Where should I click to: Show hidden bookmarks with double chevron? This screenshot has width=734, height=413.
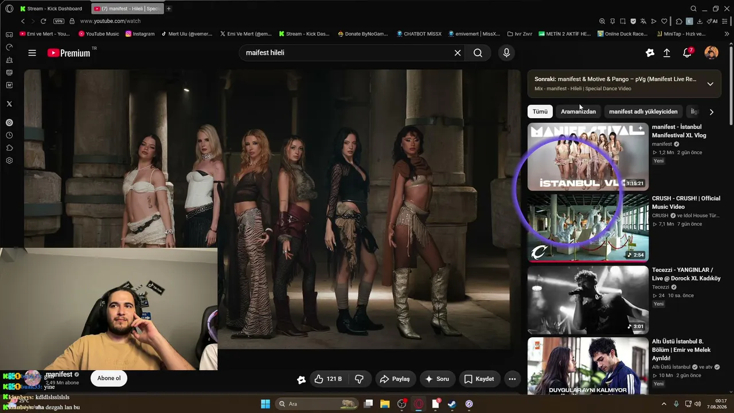727,34
